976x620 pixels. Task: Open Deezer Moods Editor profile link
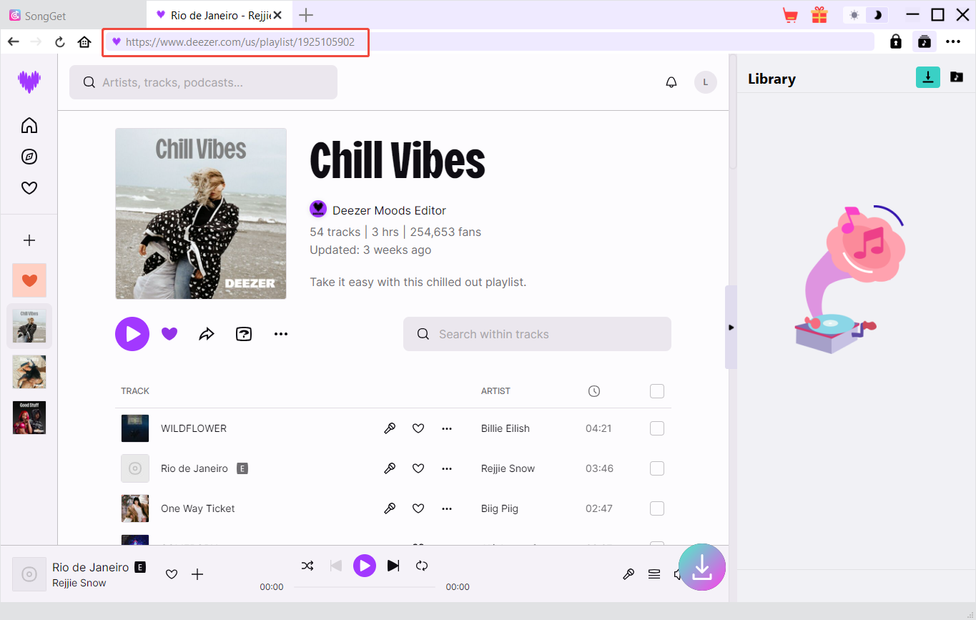[389, 210]
